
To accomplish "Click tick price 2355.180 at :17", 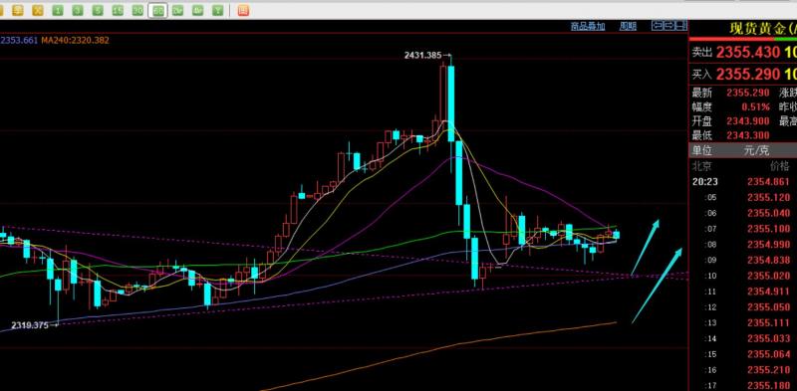I will coord(768,385).
